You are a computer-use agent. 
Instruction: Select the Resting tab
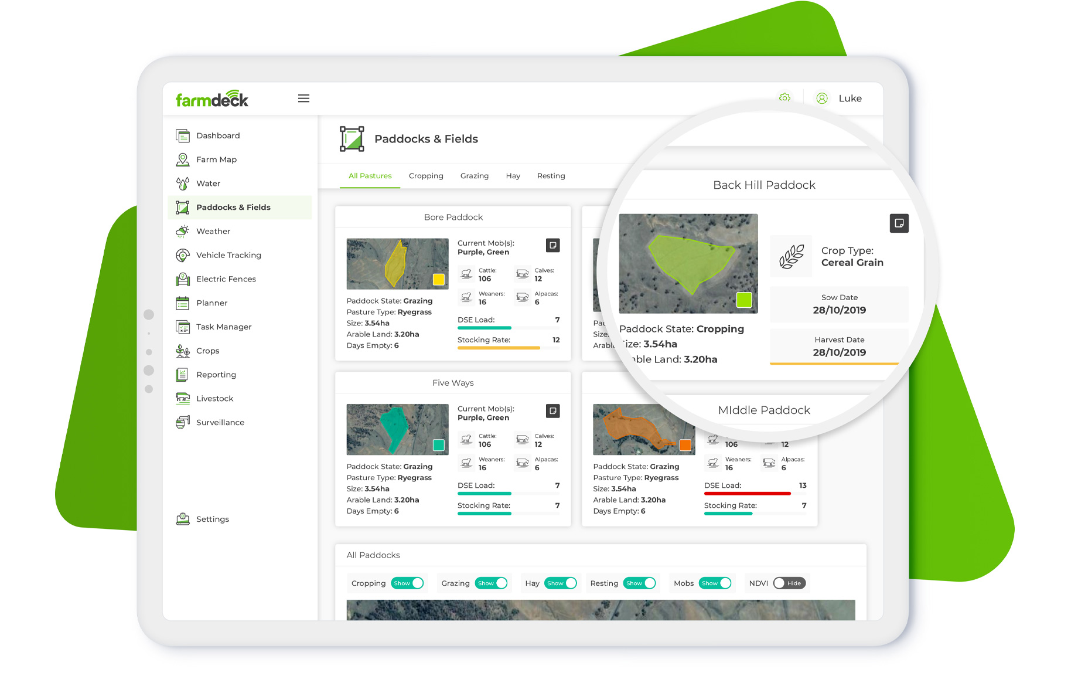(551, 176)
